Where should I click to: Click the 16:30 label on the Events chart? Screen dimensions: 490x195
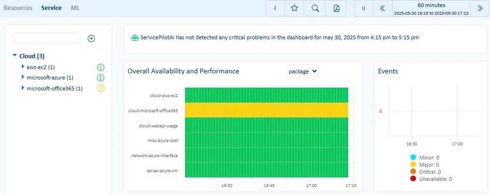[412, 144]
